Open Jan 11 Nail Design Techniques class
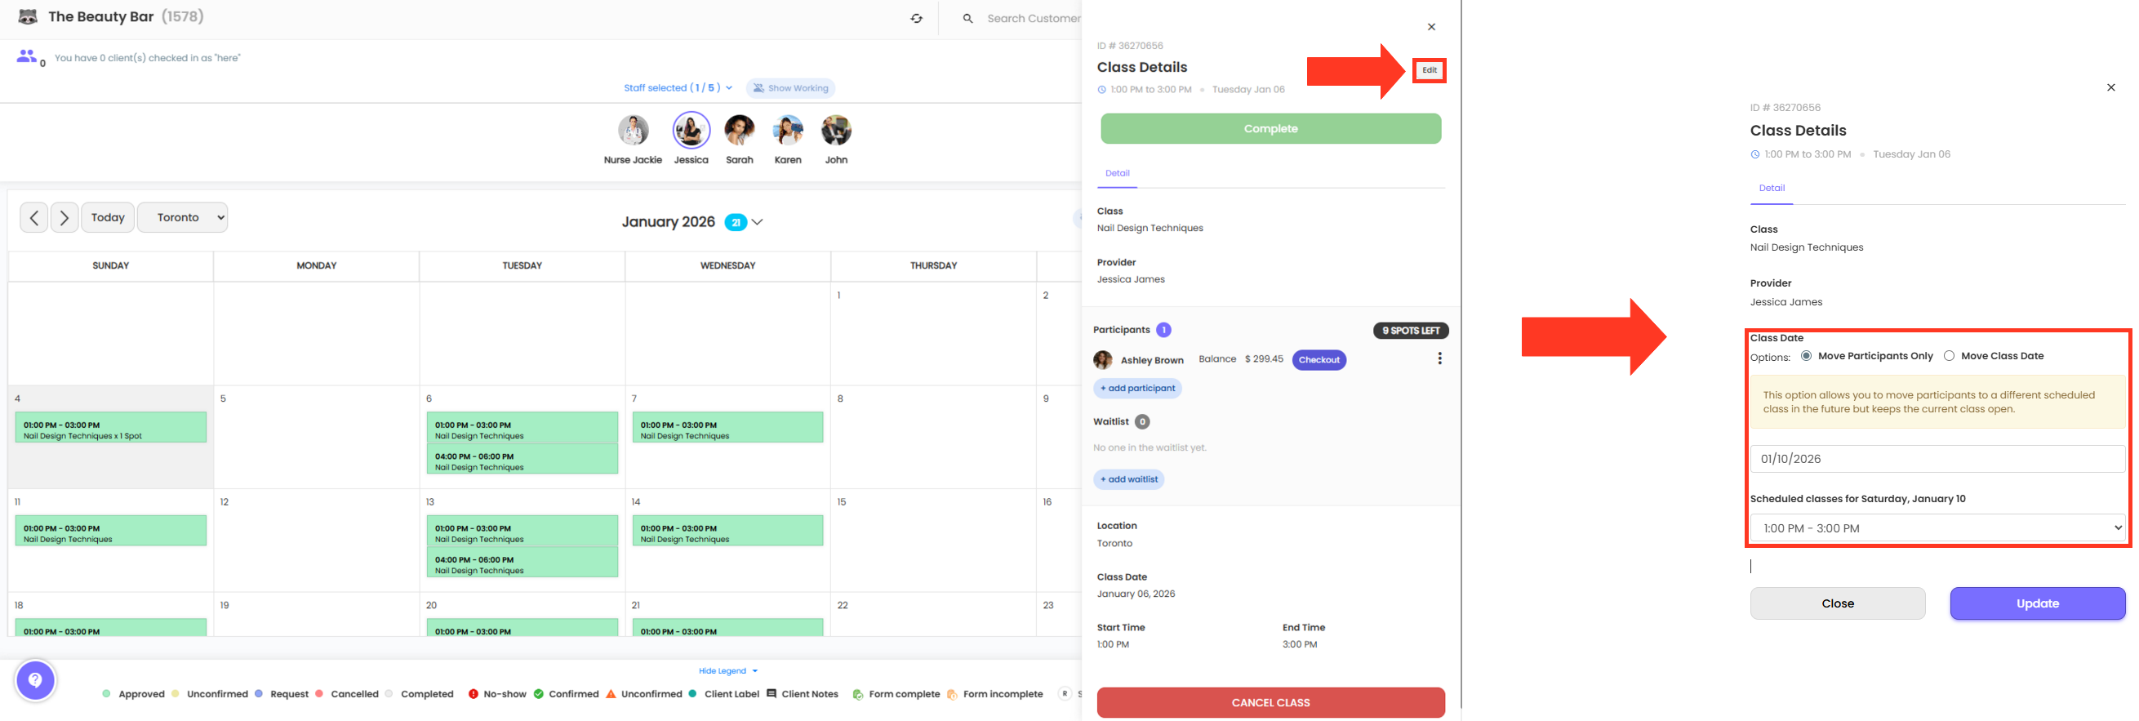 click(110, 531)
